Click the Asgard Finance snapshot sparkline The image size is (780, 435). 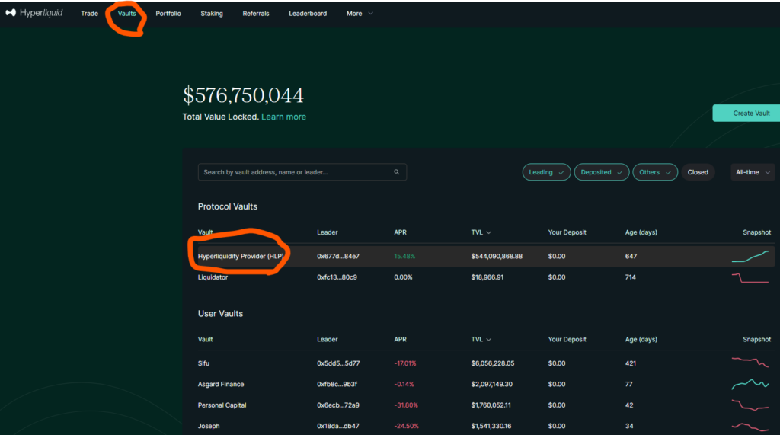[x=750, y=384]
